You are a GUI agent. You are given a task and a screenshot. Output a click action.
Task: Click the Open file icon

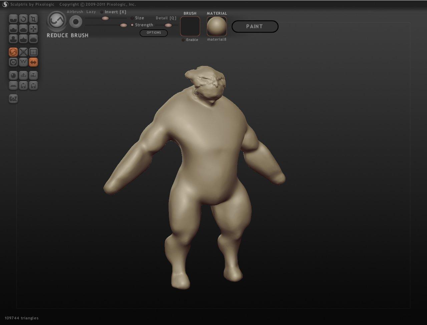point(23,86)
